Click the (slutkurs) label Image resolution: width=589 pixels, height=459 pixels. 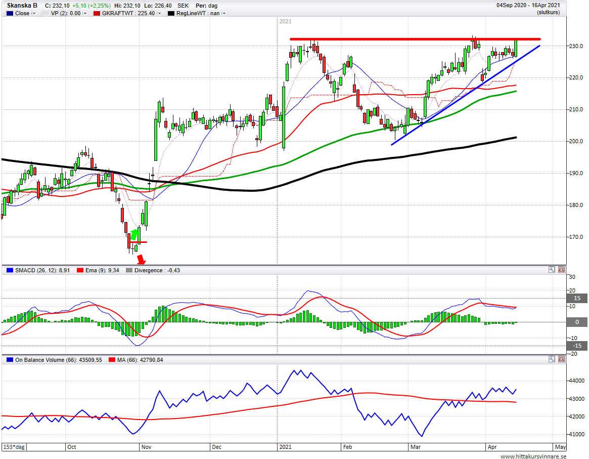[549, 13]
